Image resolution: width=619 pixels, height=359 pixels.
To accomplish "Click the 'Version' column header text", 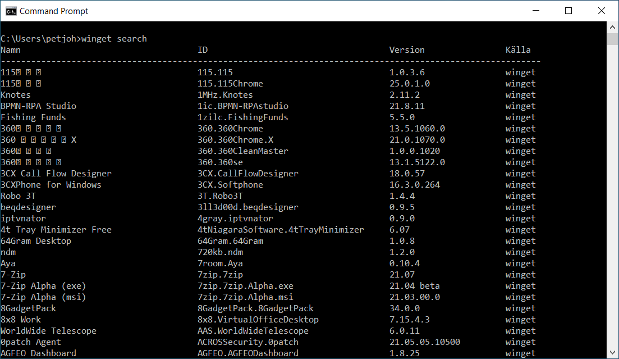I will pos(407,50).
